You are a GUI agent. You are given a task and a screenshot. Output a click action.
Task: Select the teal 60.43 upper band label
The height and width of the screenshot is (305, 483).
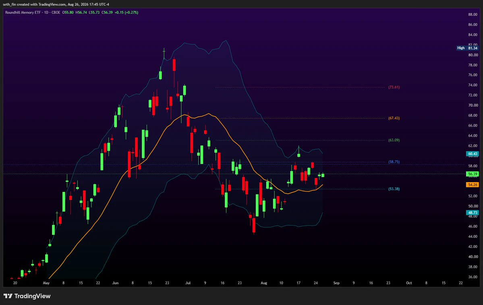(x=473, y=154)
